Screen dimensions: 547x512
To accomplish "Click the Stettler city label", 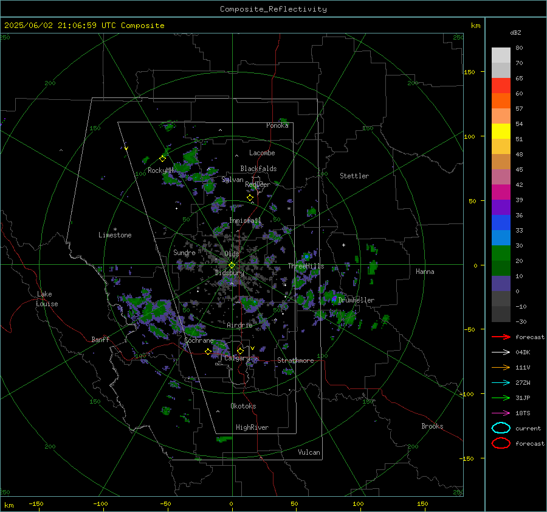I will click(x=354, y=176).
